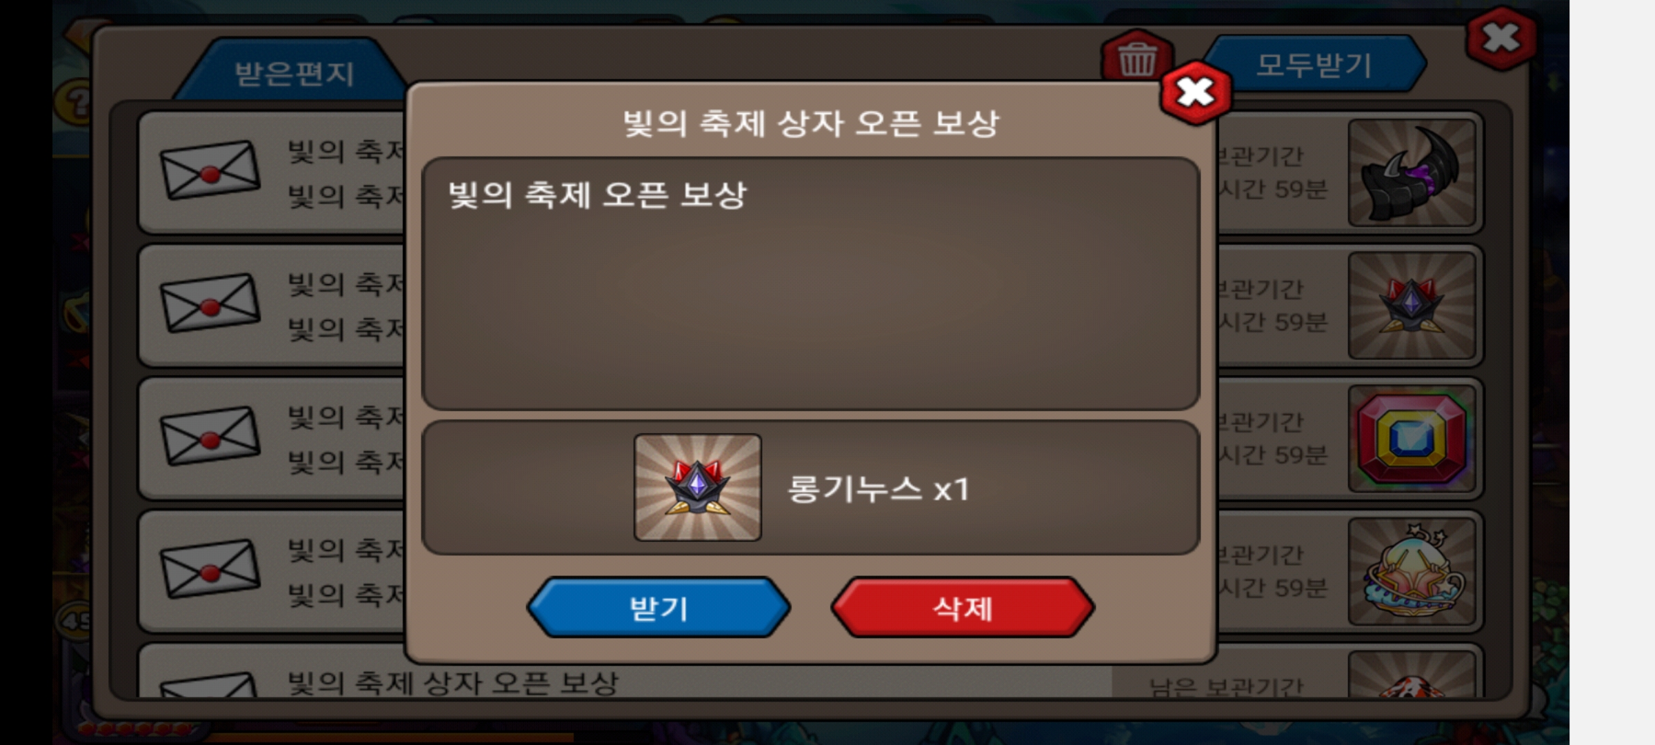Open the second envelope mail icon
1655x745 pixels.
(210, 304)
